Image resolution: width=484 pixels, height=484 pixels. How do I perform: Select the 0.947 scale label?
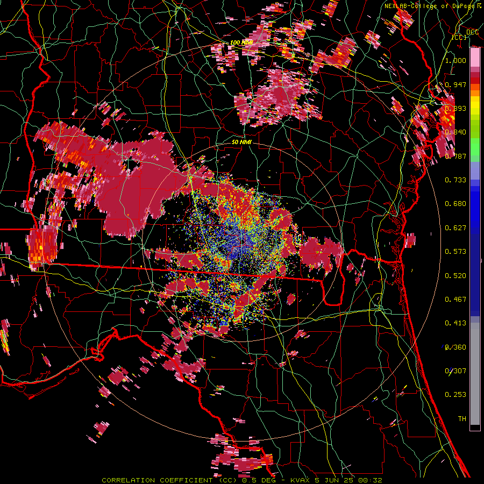click(455, 84)
